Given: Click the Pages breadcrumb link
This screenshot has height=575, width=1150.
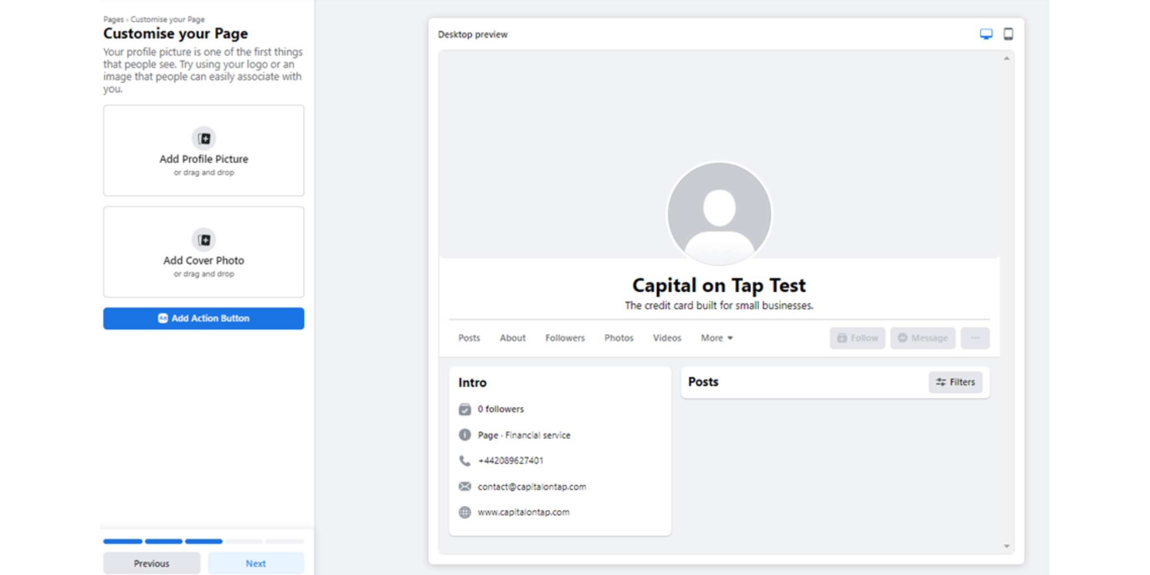Looking at the screenshot, I should (x=113, y=20).
